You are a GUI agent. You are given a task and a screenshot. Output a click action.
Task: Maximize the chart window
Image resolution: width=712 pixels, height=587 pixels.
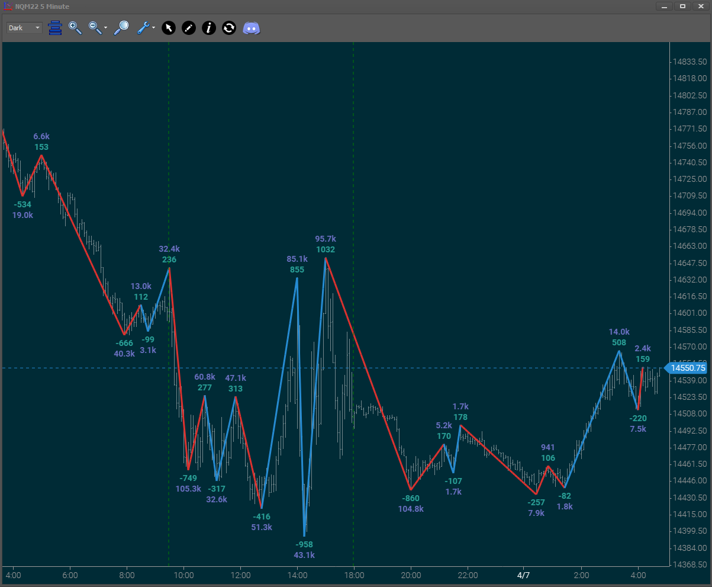[x=682, y=6]
